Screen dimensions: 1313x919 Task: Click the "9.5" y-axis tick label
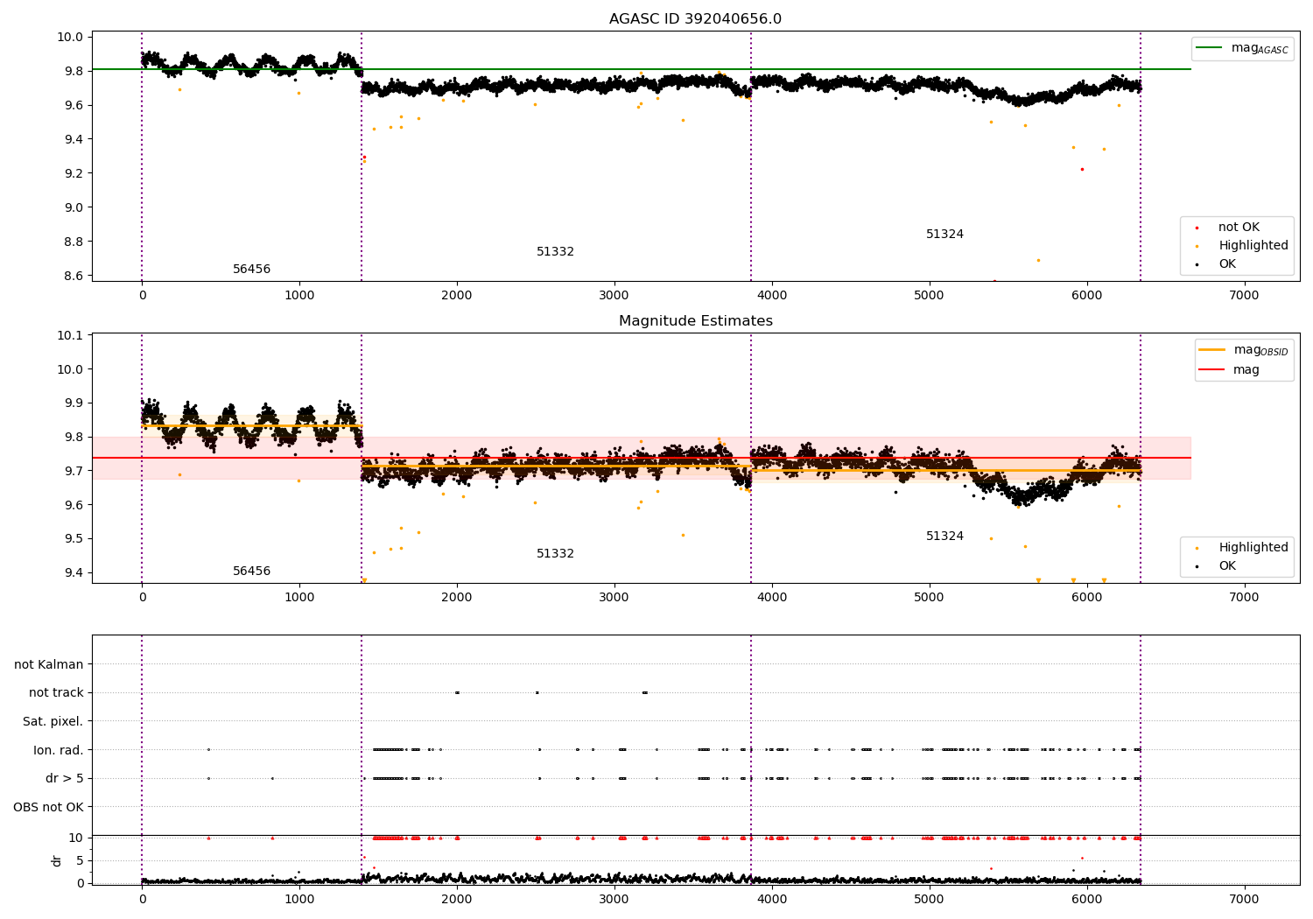[75, 539]
